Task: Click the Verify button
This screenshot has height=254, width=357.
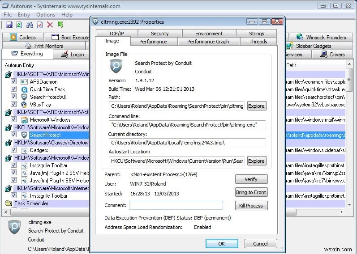Action: [x=251, y=179]
